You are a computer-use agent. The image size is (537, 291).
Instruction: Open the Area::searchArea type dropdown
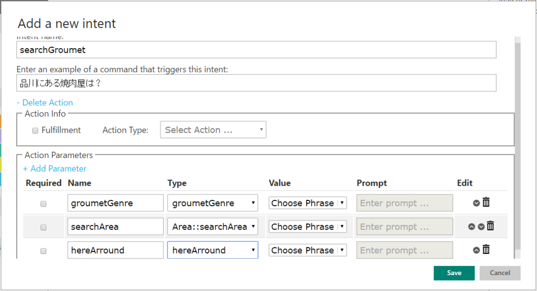coord(212,227)
